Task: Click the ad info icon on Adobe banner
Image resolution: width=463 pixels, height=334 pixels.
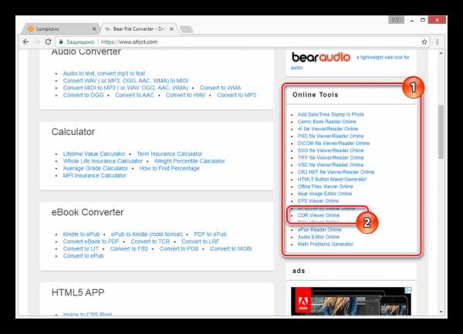Action: [407, 290]
